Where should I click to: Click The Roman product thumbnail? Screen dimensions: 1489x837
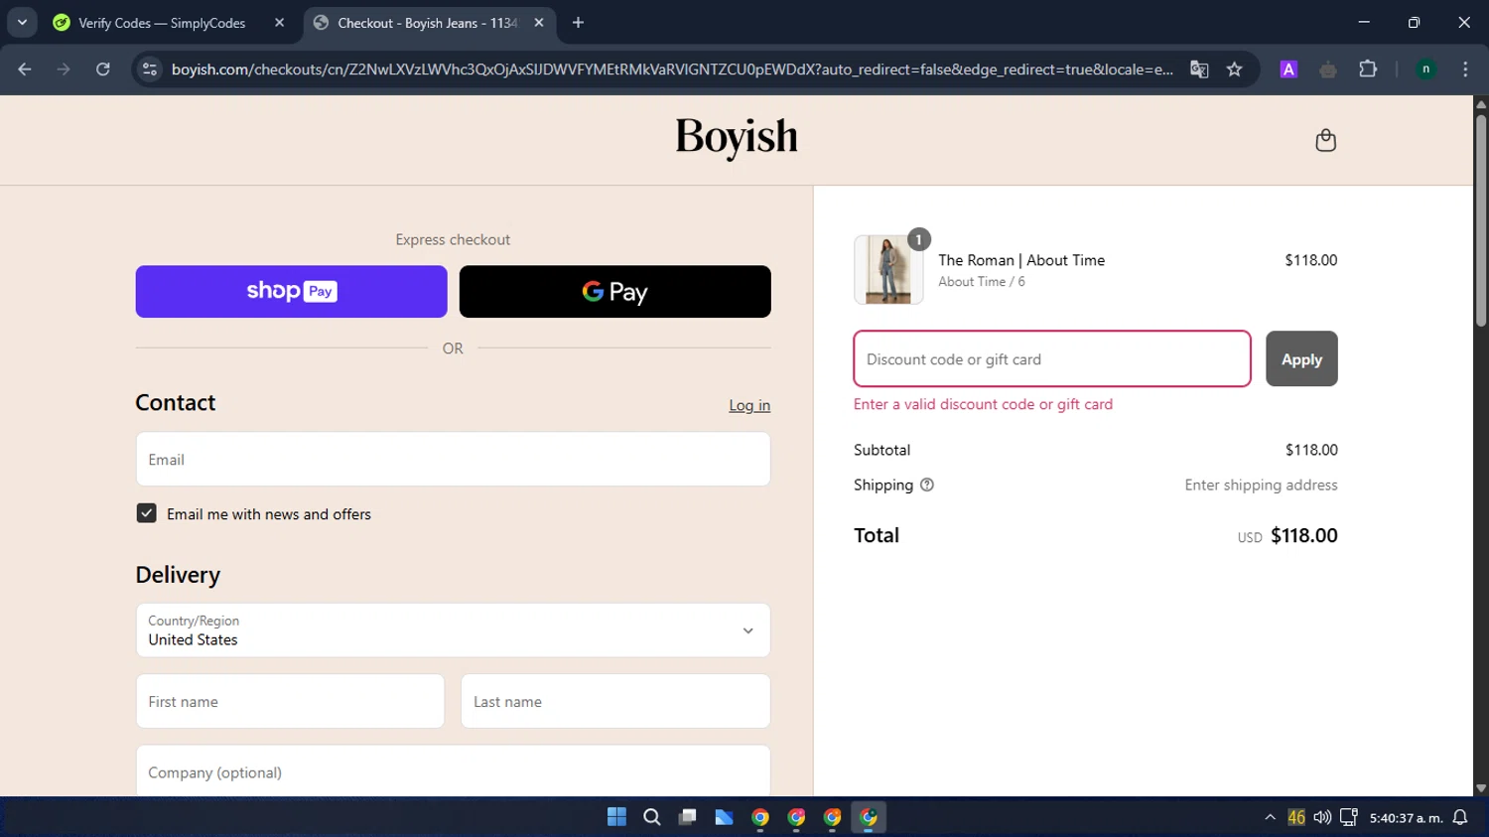(x=888, y=269)
